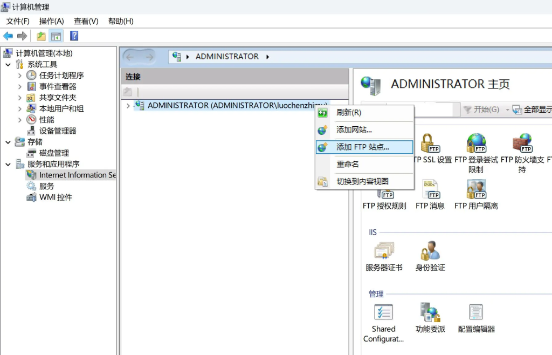Open the toolbar Help question mark icon
Viewport: 552px width, 355px height.
[x=74, y=36]
